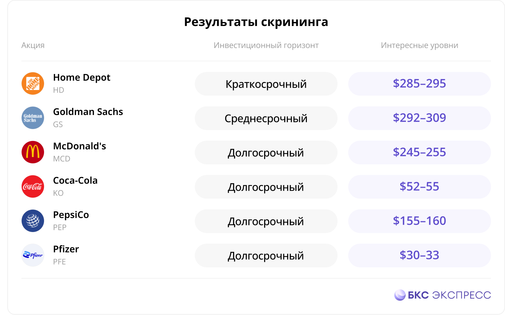Viewport: 505px width, 315px height.
Task: Click the Инвестиционный горизонт column header
Action: (x=266, y=45)
